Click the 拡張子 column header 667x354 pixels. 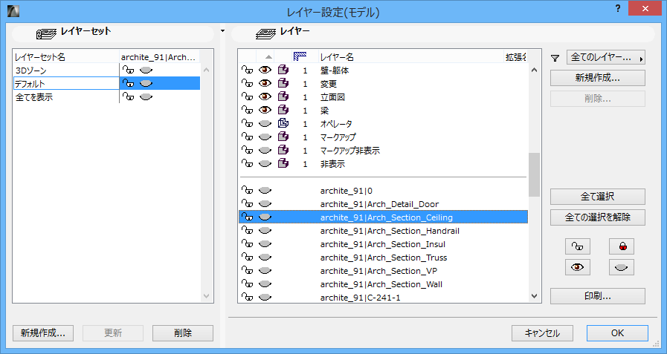pos(516,57)
